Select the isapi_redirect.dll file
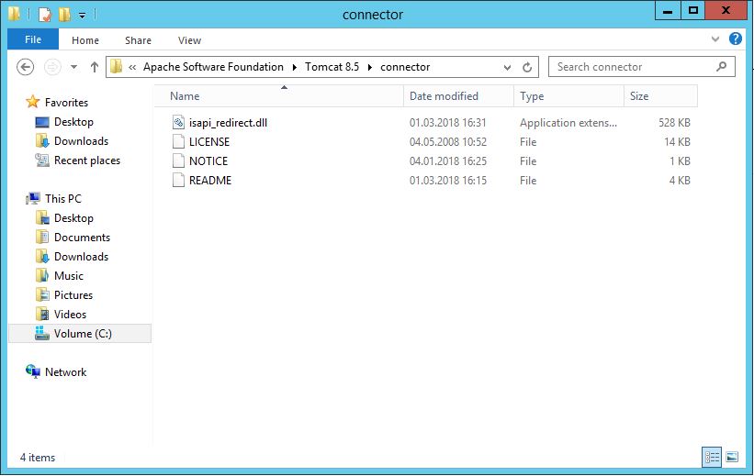 [228, 123]
